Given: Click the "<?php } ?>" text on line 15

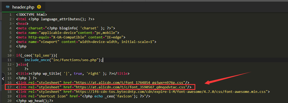Looking at the screenshot, I should click(x=27, y=78).
